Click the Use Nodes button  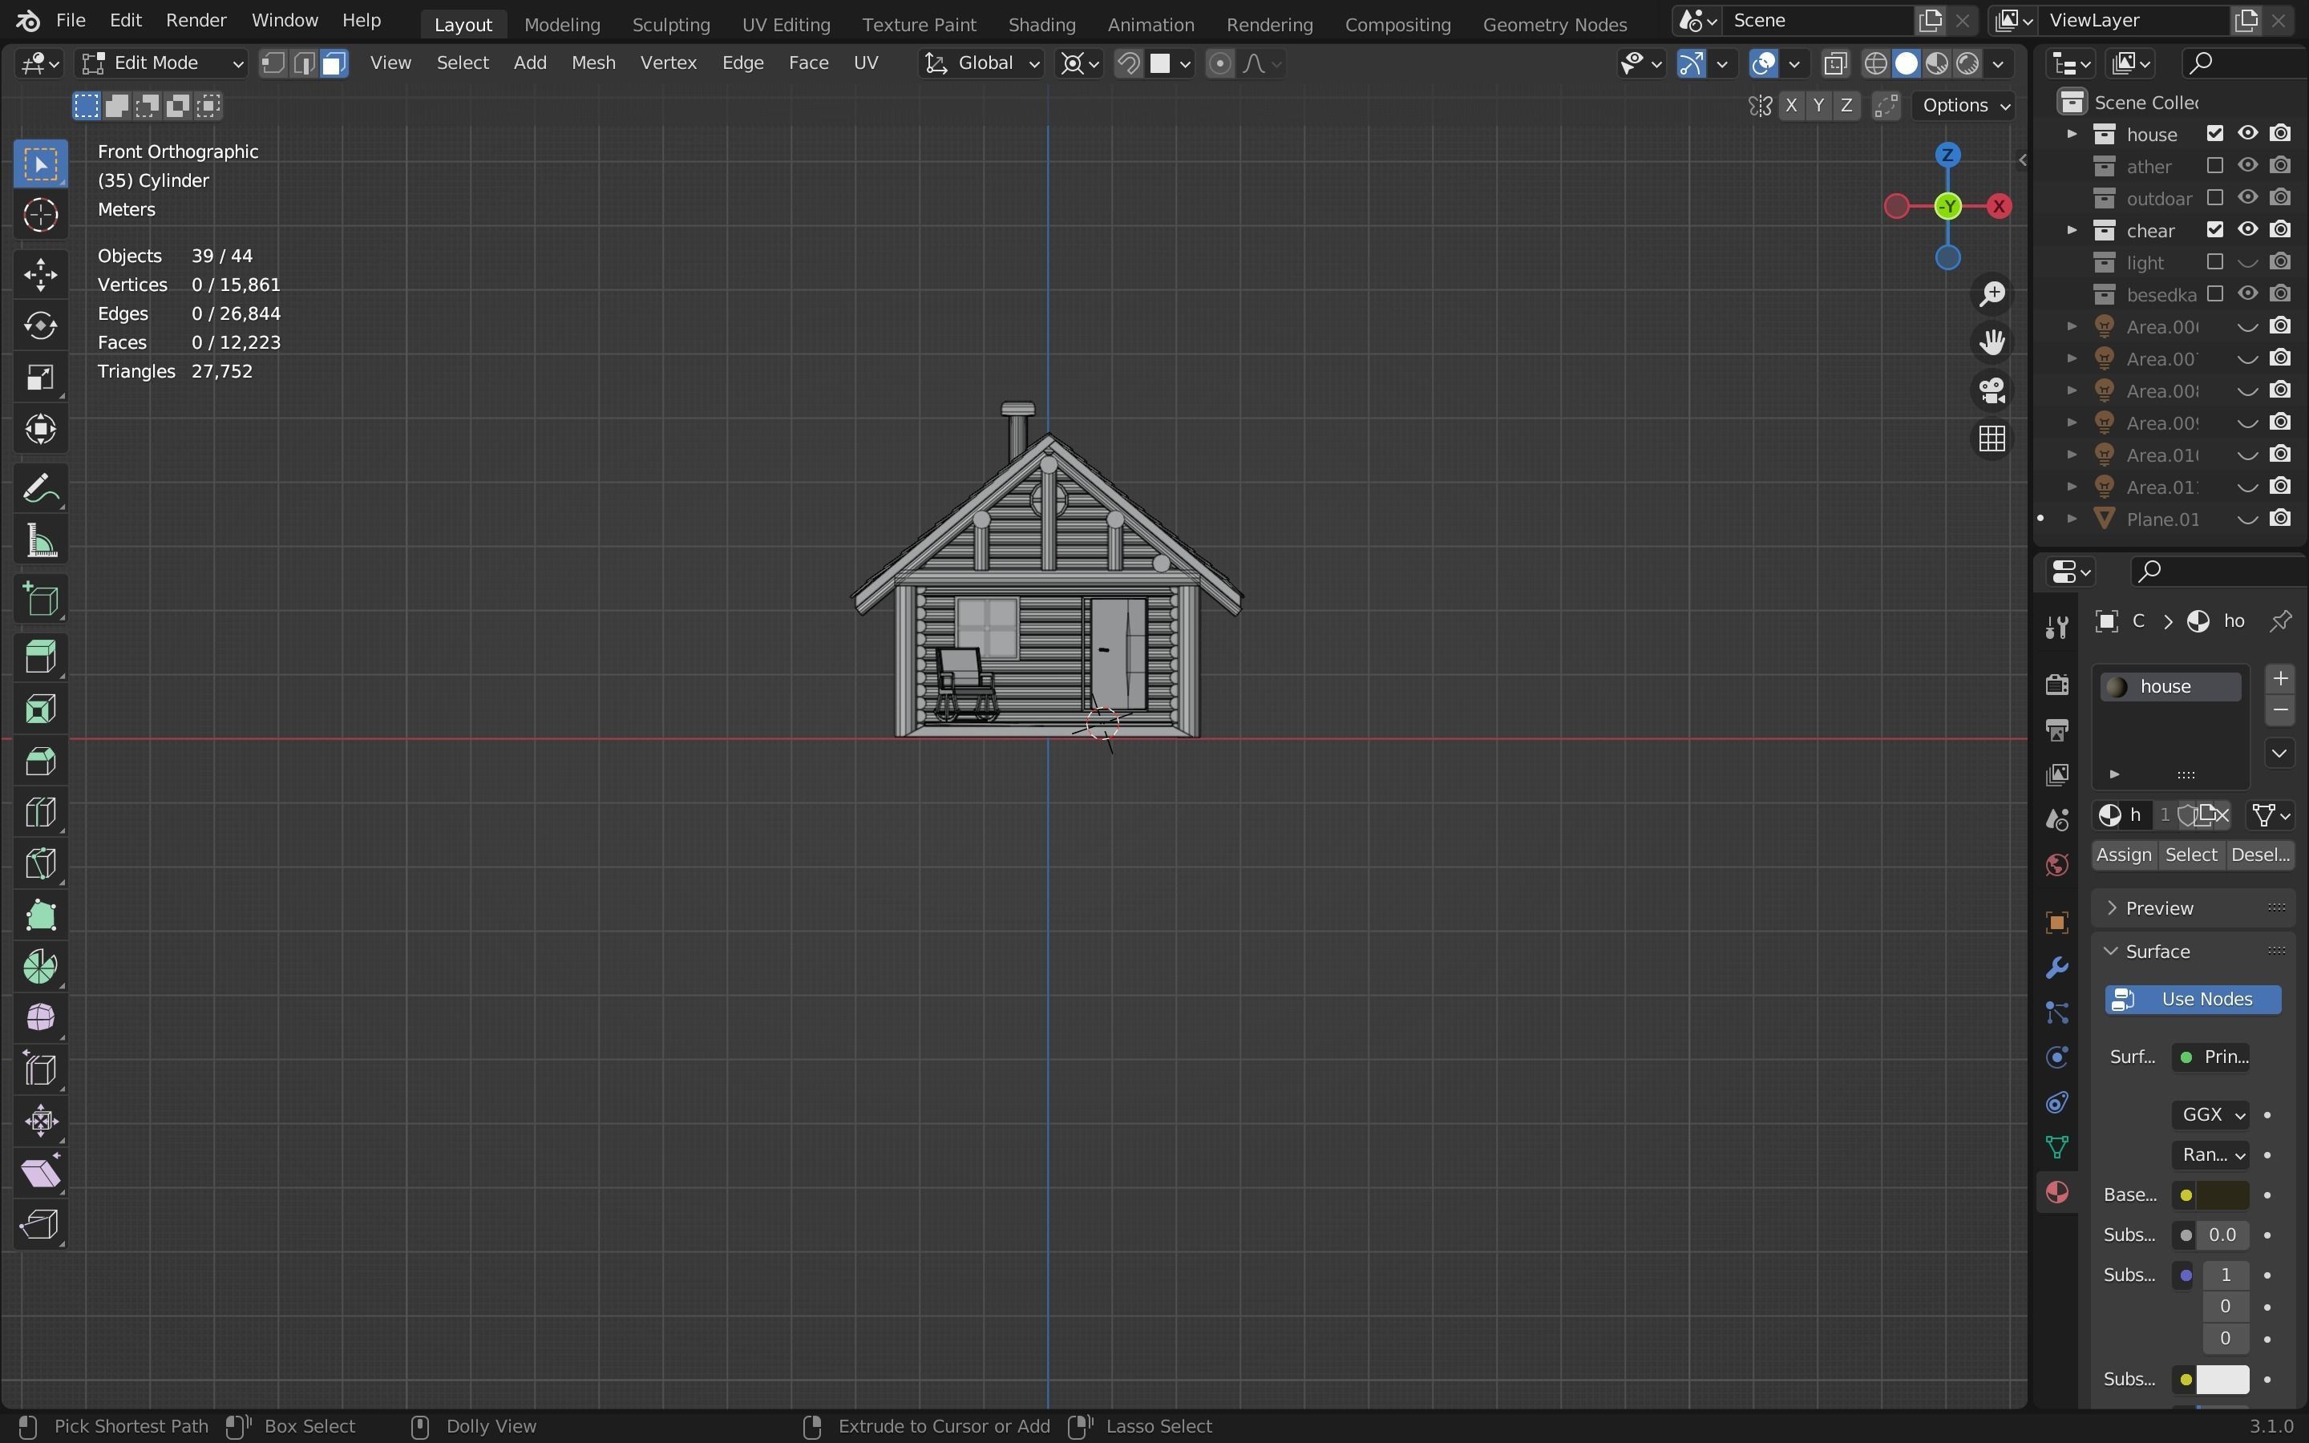pos(2193,999)
